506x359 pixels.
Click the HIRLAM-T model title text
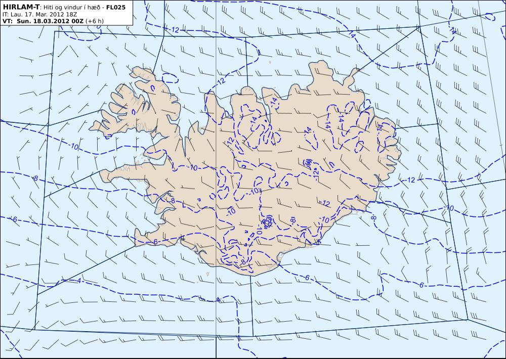(21, 7)
